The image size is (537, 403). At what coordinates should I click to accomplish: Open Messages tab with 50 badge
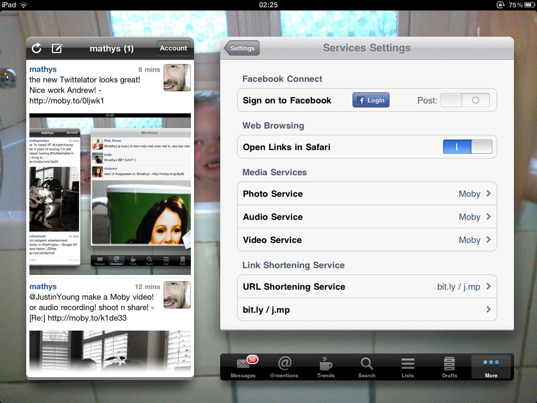coord(243,367)
